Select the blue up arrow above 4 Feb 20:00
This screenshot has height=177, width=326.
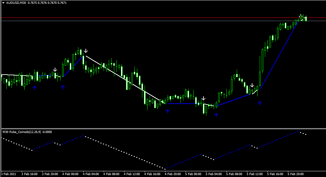pyautogui.click(x=167, y=111)
